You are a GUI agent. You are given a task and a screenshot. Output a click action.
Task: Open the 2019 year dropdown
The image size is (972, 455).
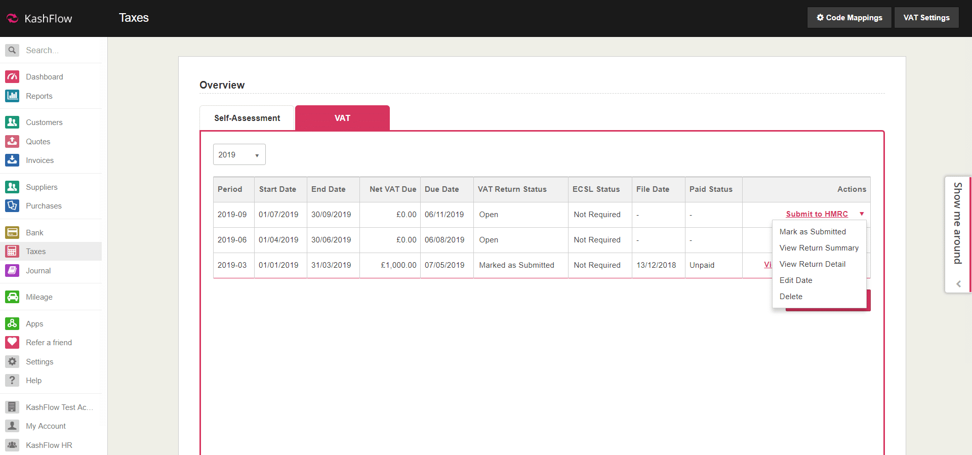239,155
